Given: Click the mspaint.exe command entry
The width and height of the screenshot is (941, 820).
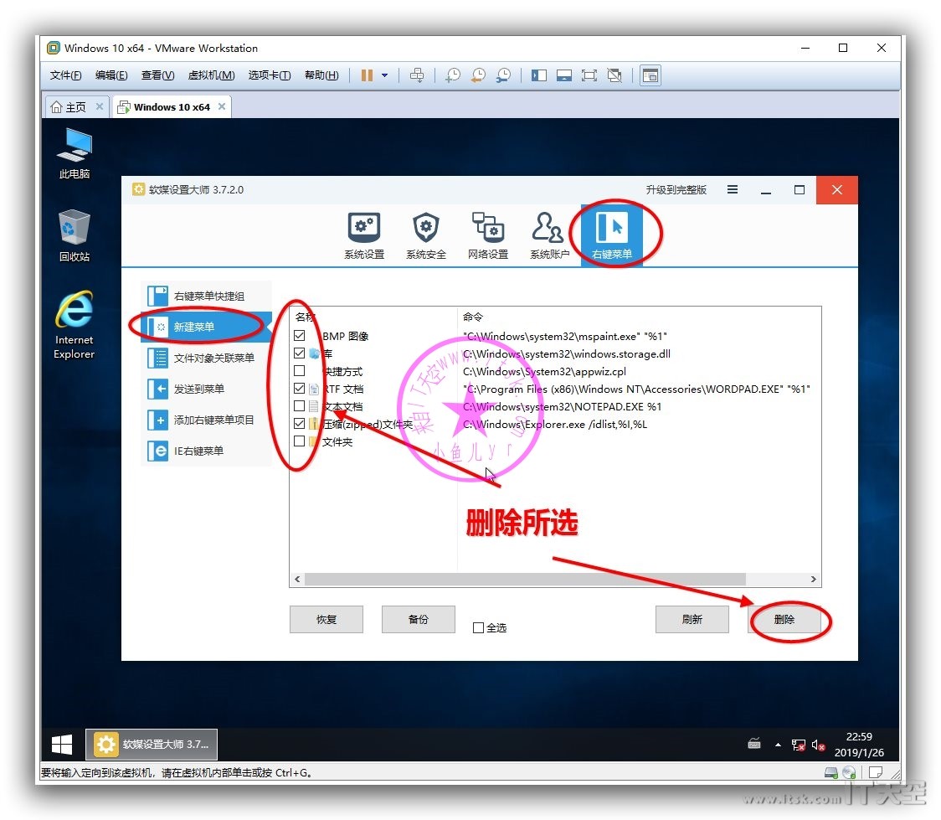Looking at the screenshot, I should (565, 336).
